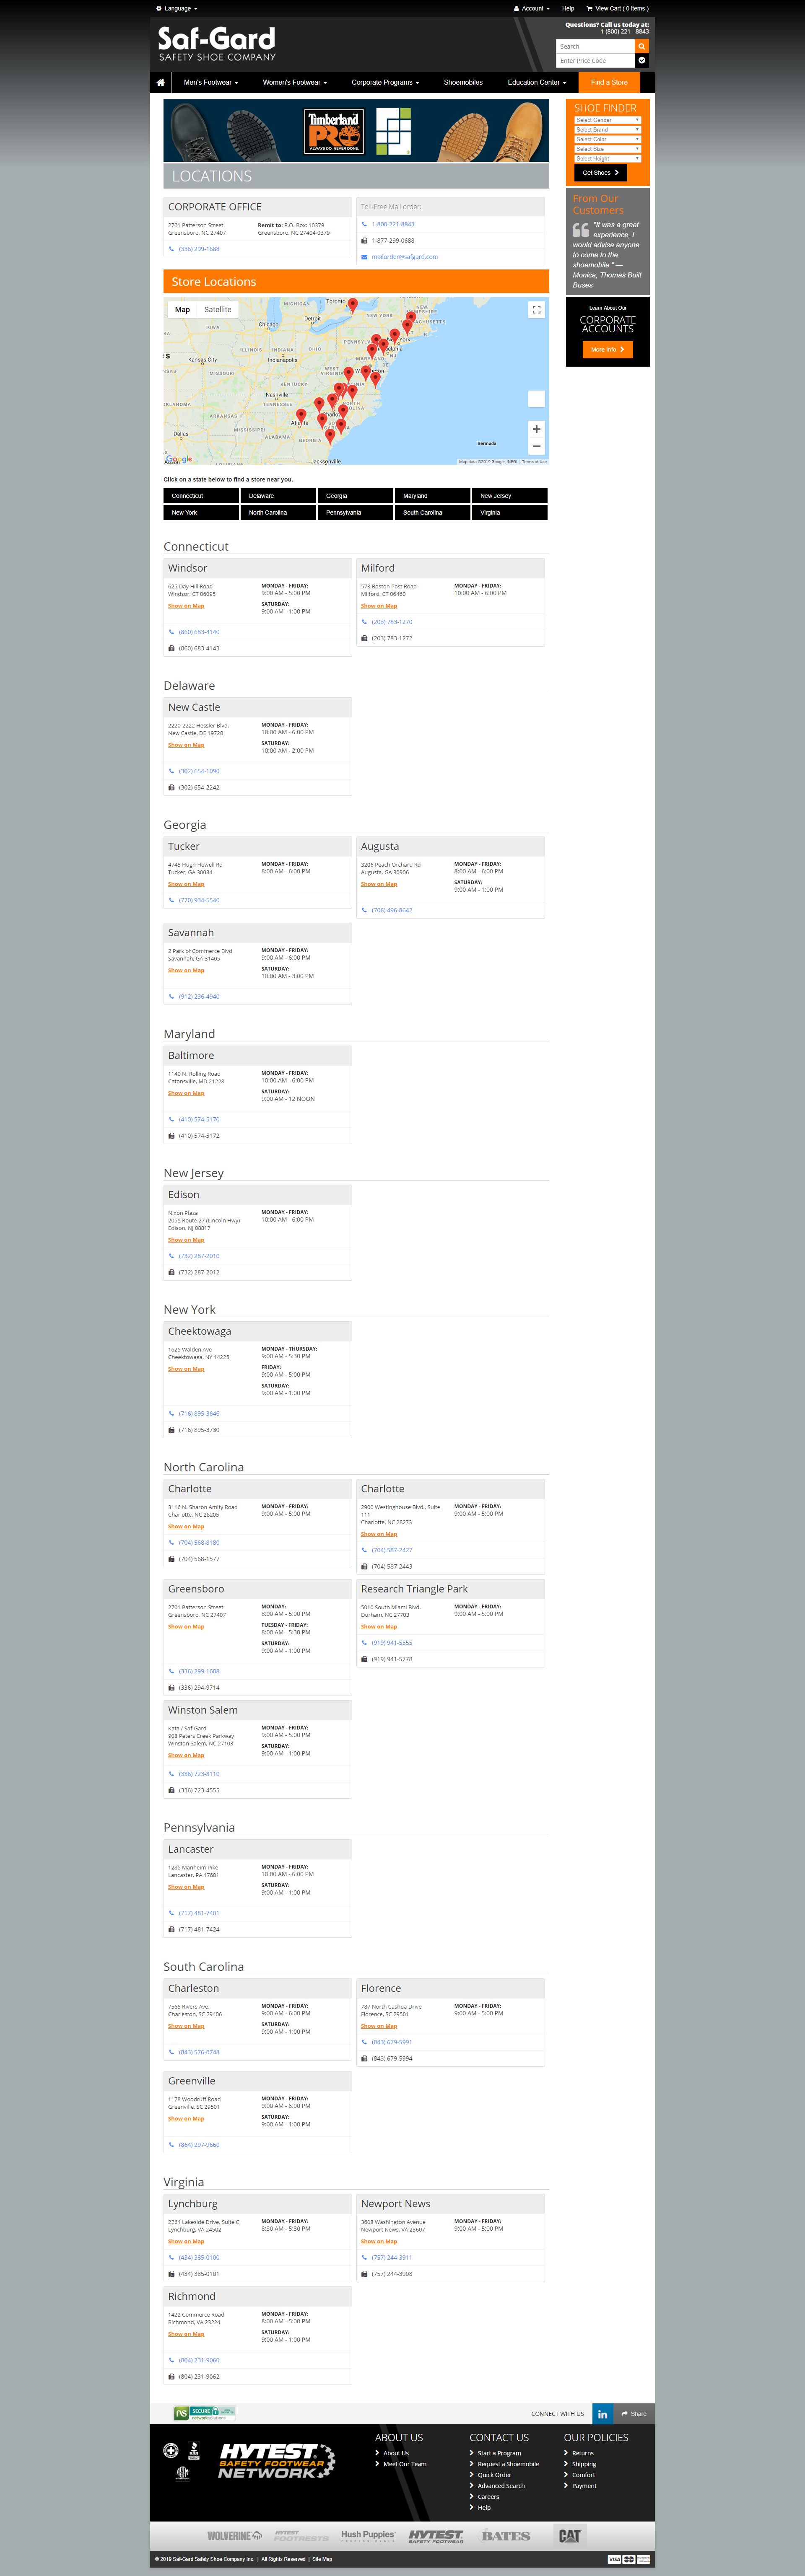Switch map to Map view

point(182,310)
